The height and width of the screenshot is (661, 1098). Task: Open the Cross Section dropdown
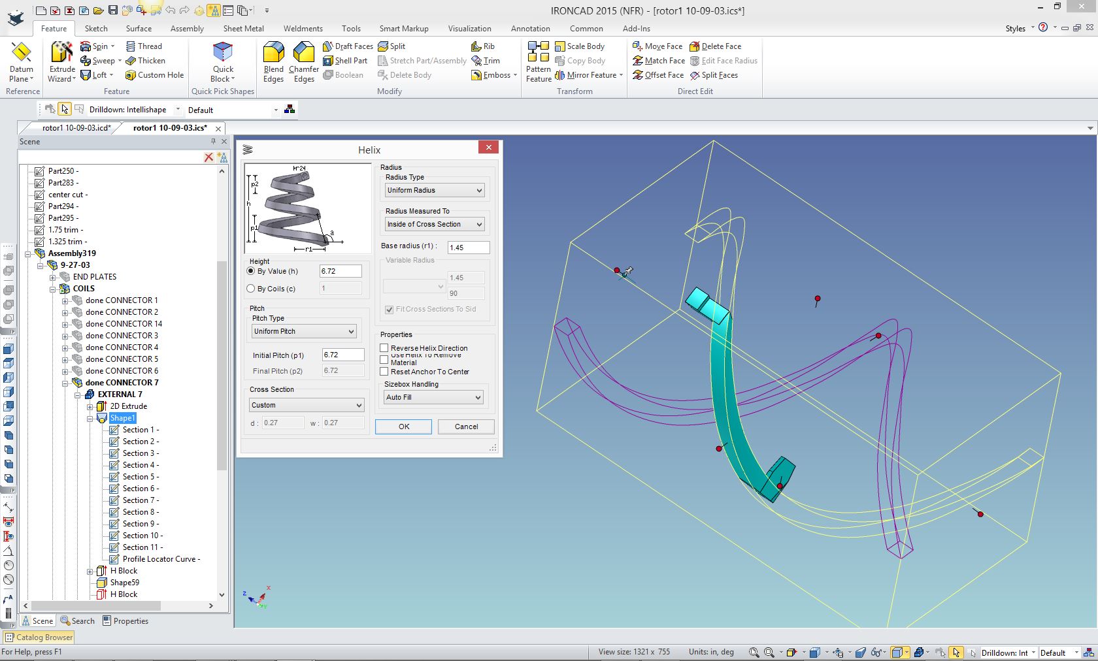pyautogui.click(x=306, y=405)
